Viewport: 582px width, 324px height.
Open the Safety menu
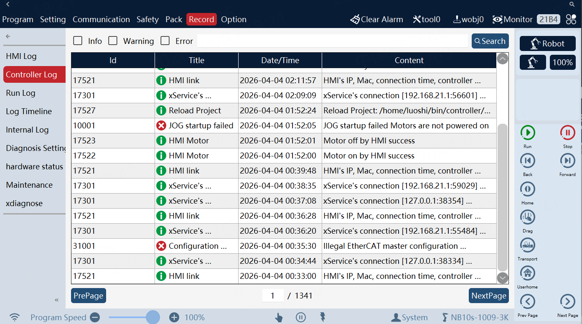pos(147,20)
